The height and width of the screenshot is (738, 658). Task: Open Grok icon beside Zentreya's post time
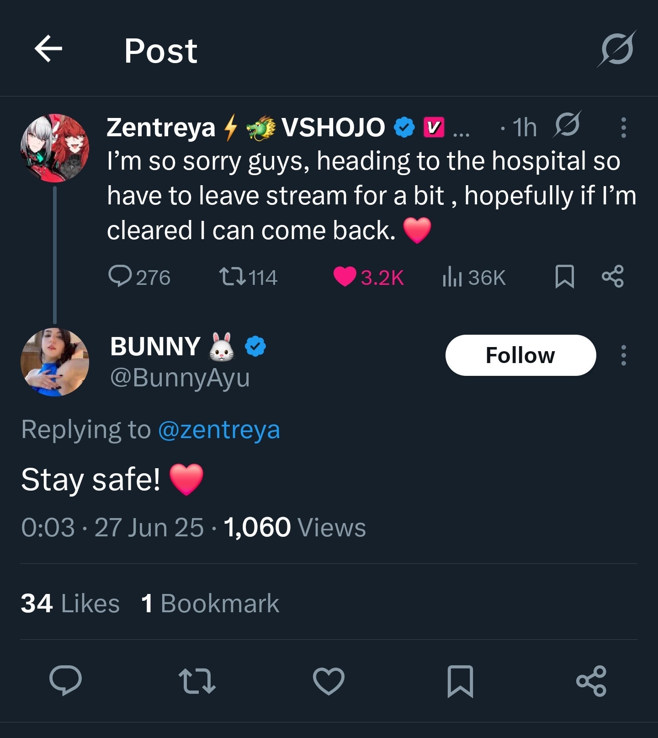[x=567, y=124]
